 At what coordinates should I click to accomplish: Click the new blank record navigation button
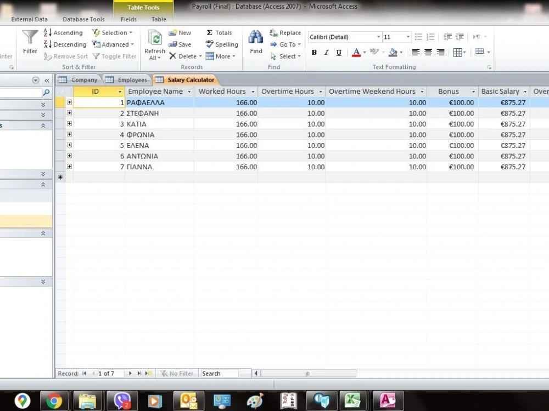click(x=148, y=373)
